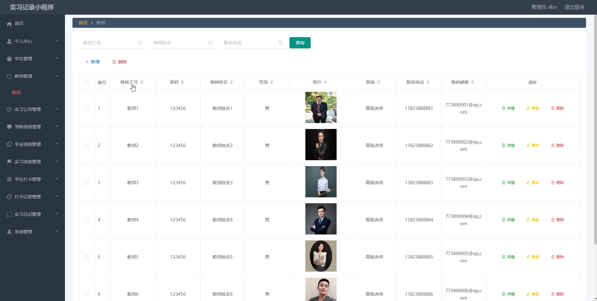Open 详情 for 教师1 row
The width and height of the screenshot is (597, 301).
click(x=508, y=108)
